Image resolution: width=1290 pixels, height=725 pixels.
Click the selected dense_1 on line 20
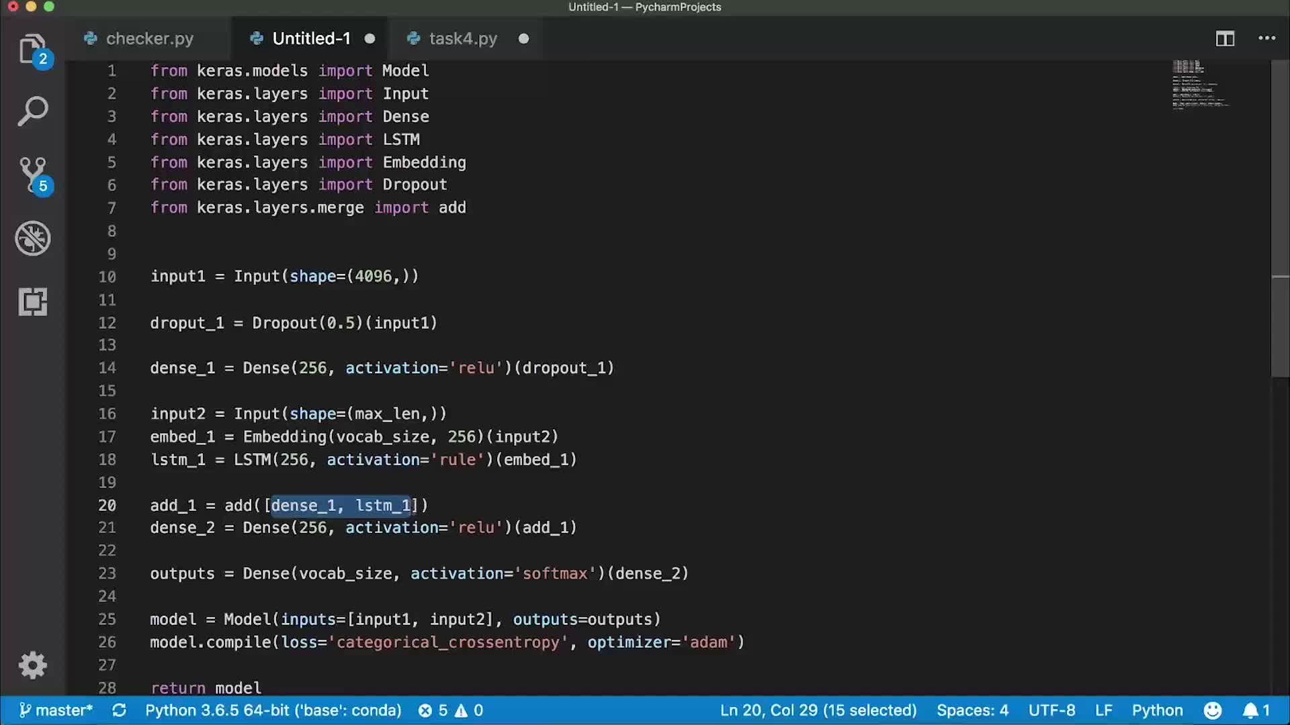tap(303, 505)
